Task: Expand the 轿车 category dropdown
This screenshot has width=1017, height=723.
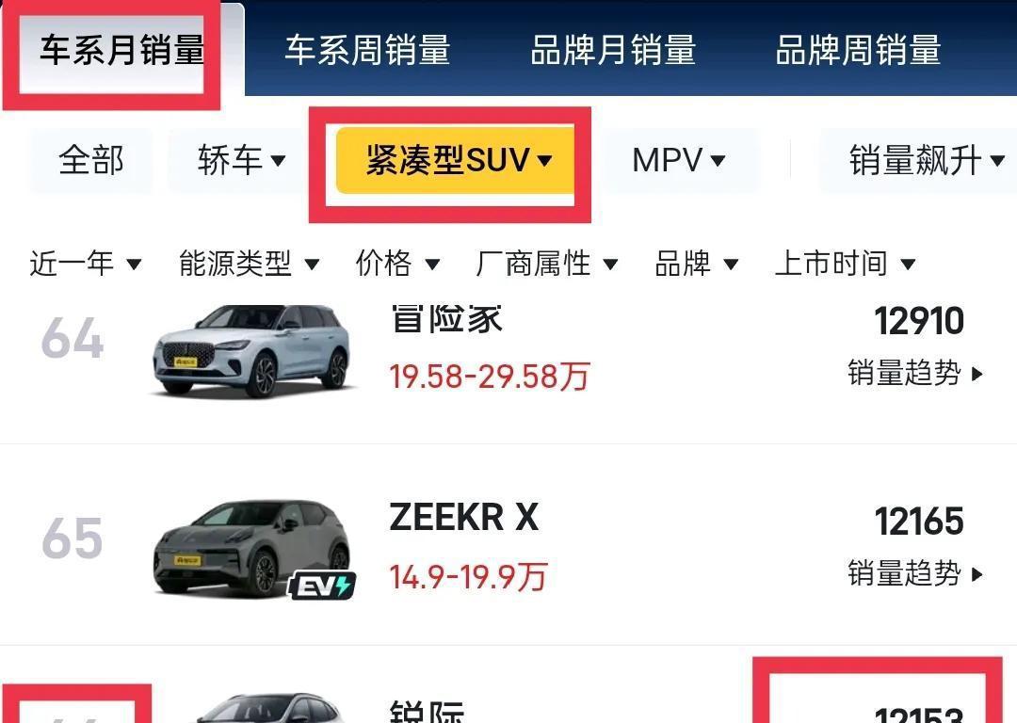Action: pos(241,160)
